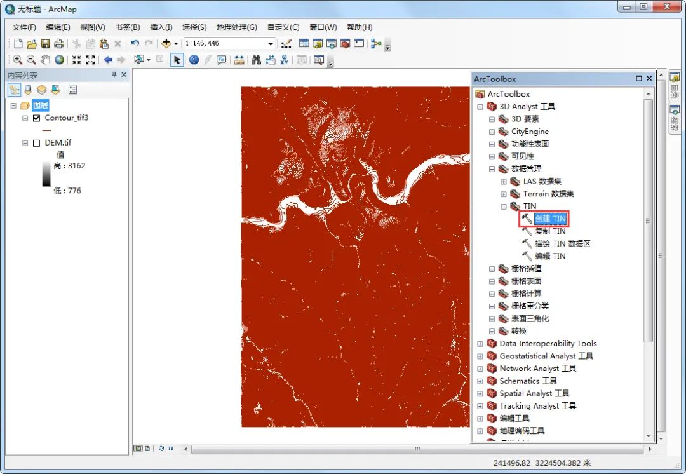Click the Find binoculars icon
686x474 pixels.
click(257, 60)
